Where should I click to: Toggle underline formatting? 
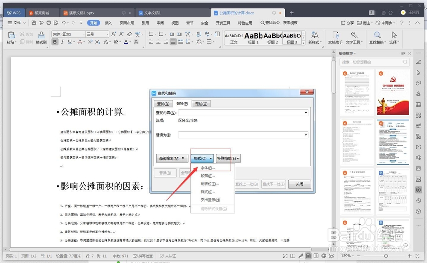pyautogui.click(x=70, y=41)
